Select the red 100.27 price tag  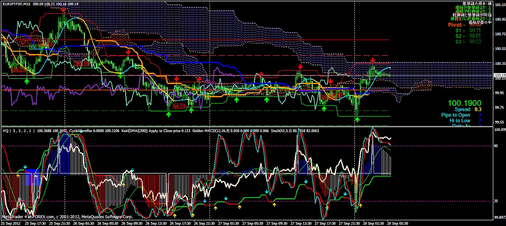[18, 70]
